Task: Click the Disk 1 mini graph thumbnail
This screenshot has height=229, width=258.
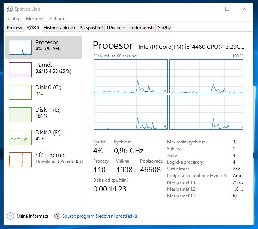Action: coord(20,115)
